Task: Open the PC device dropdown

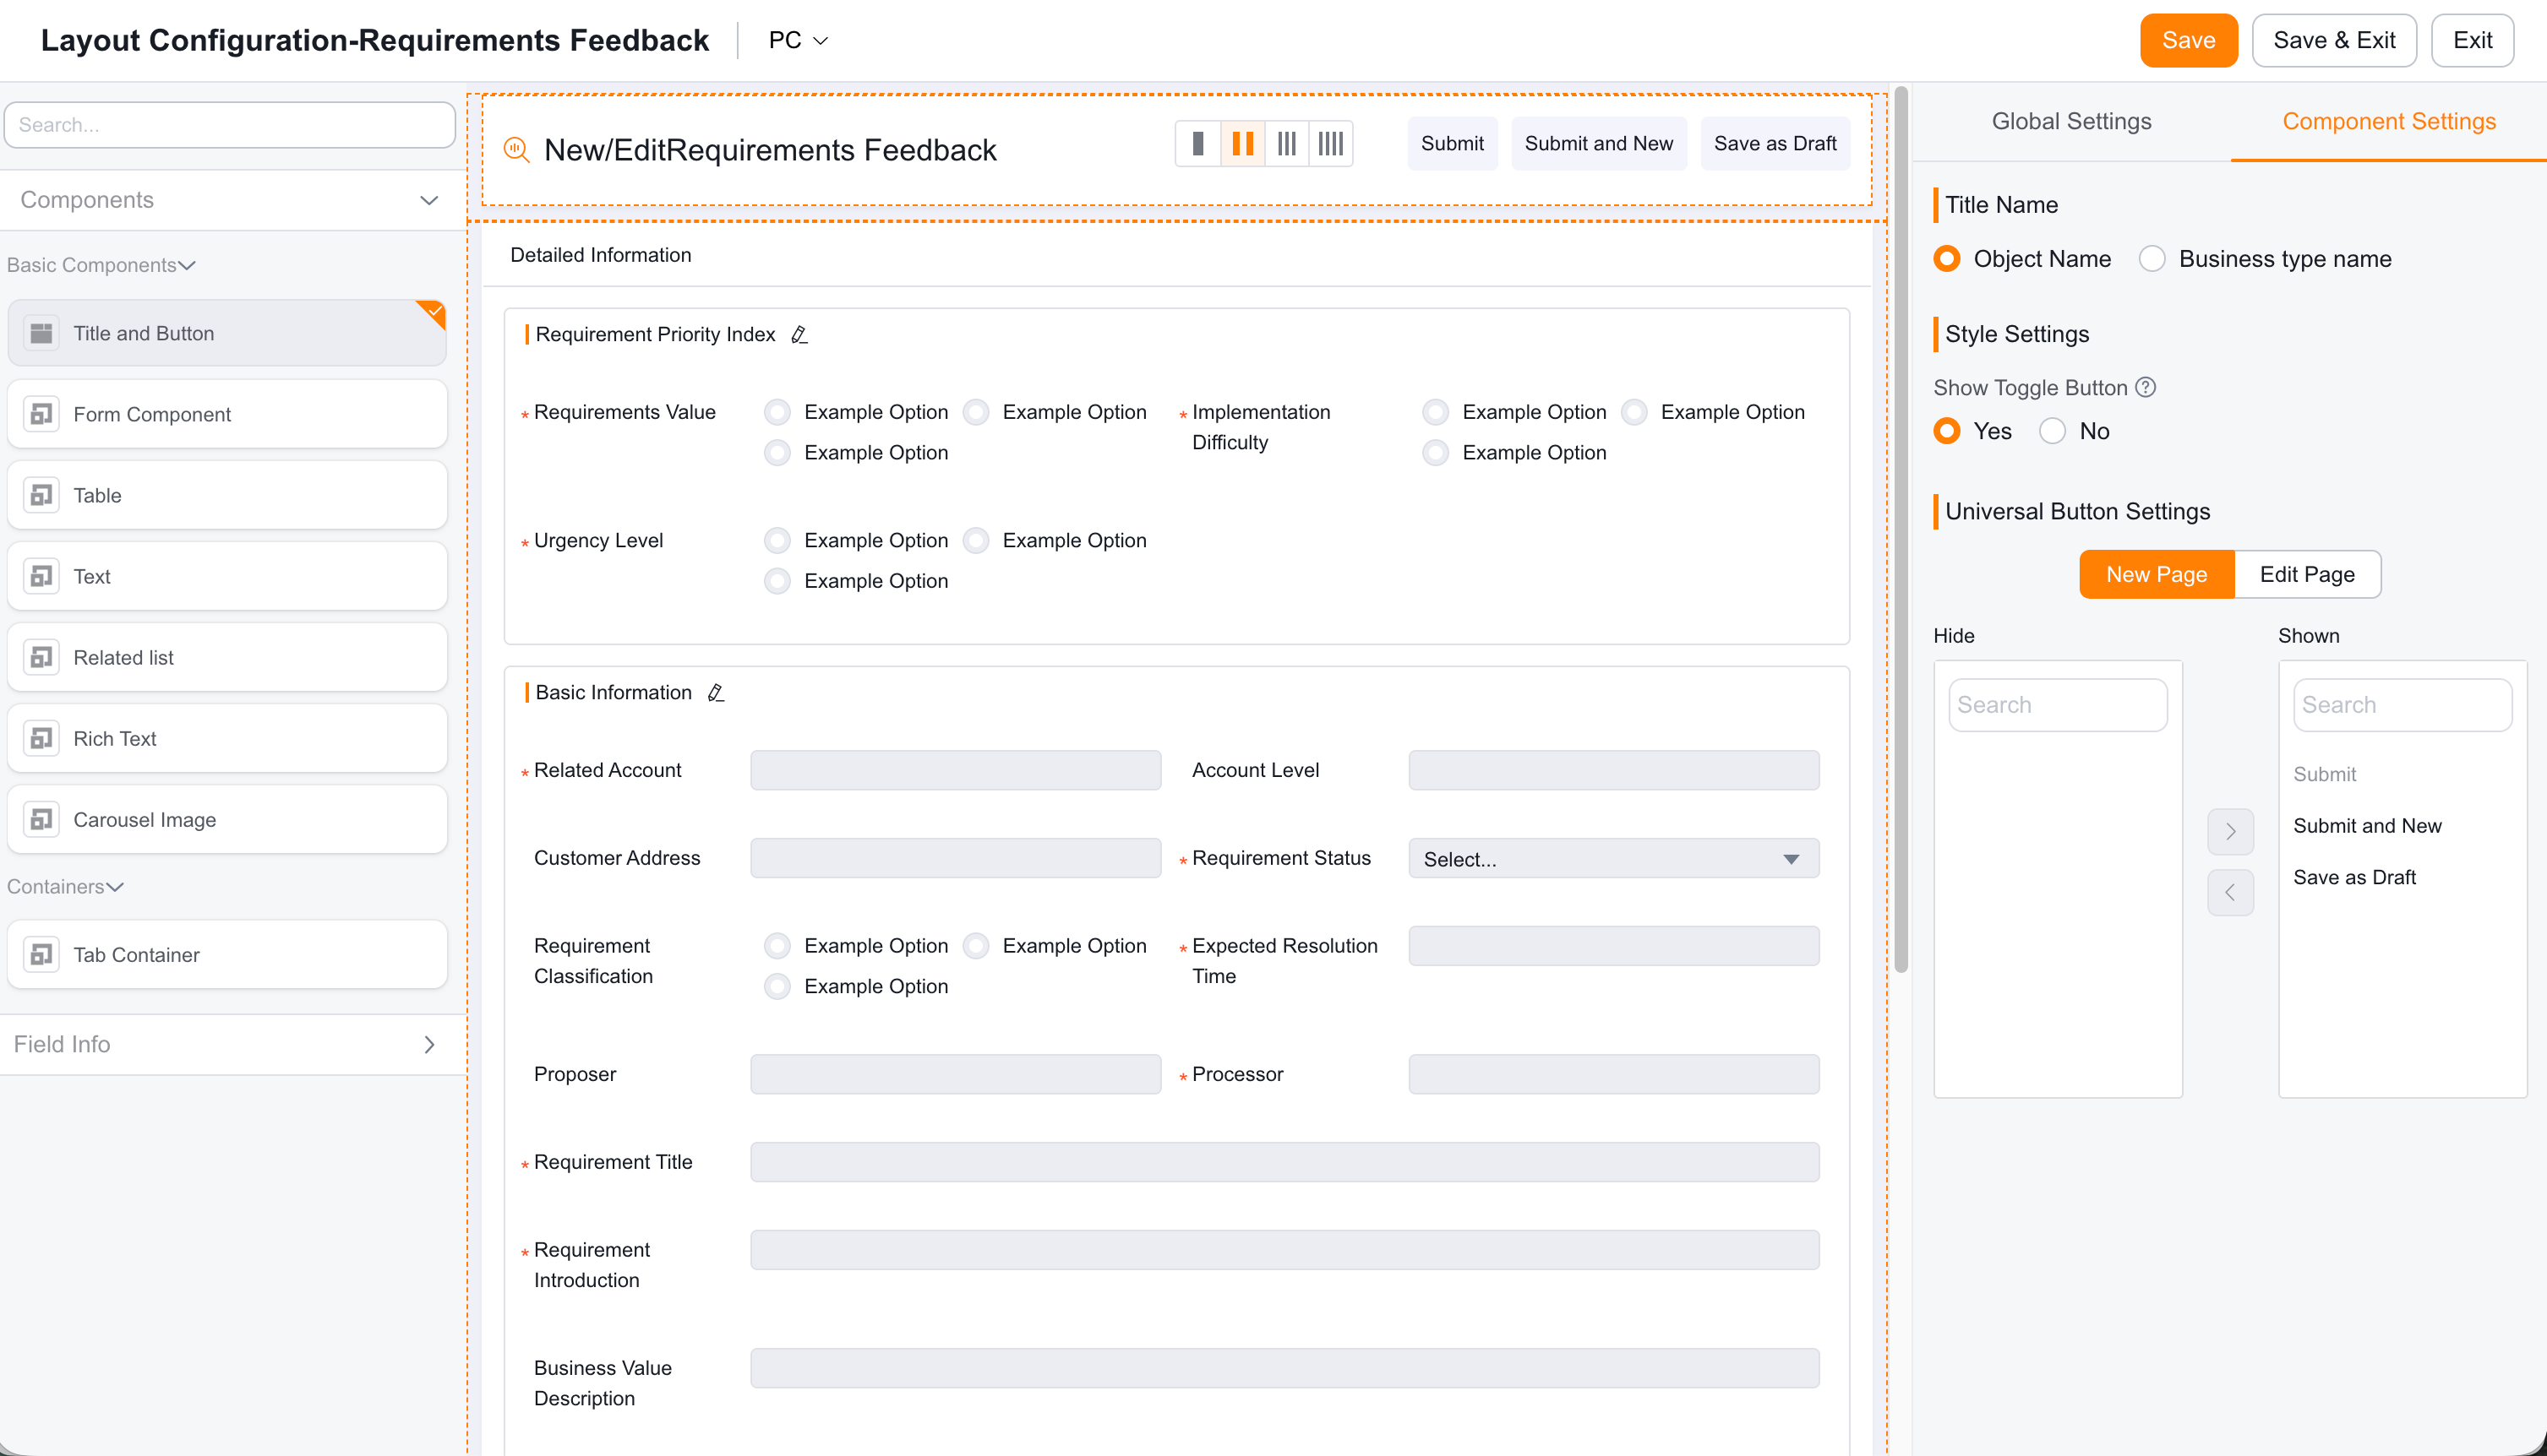Action: pos(798,40)
